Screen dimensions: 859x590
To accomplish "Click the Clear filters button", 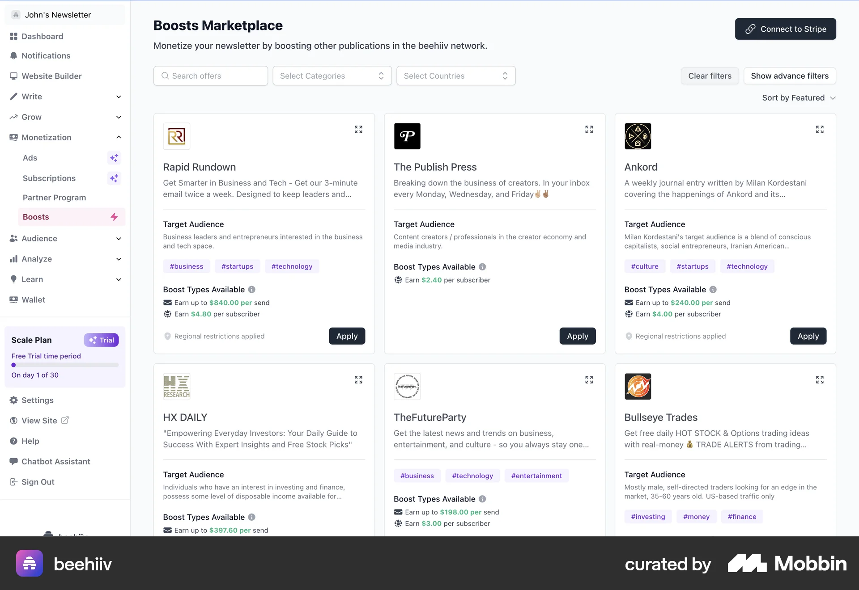I will tap(710, 76).
